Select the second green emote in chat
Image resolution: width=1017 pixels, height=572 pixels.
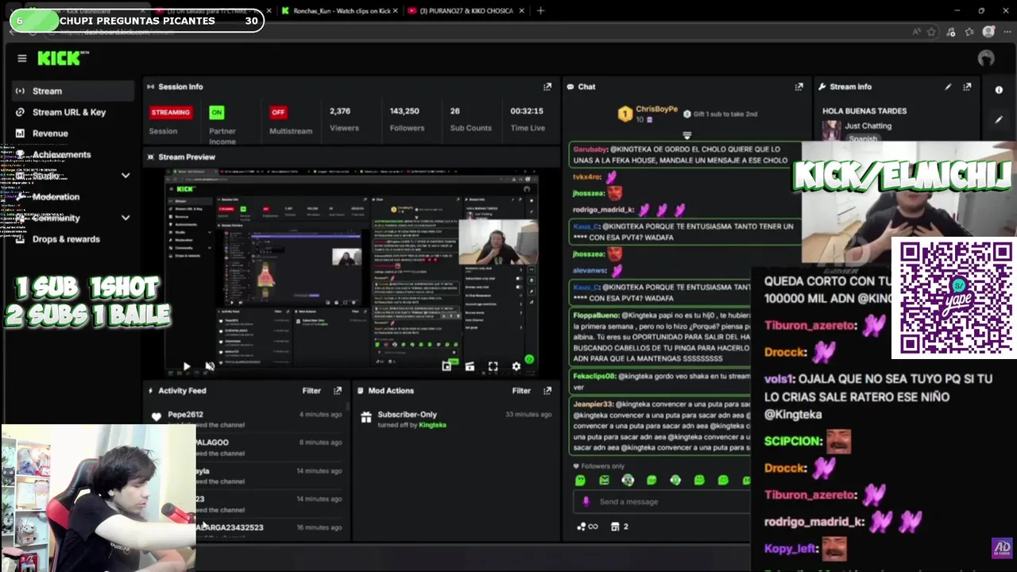point(604,480)
